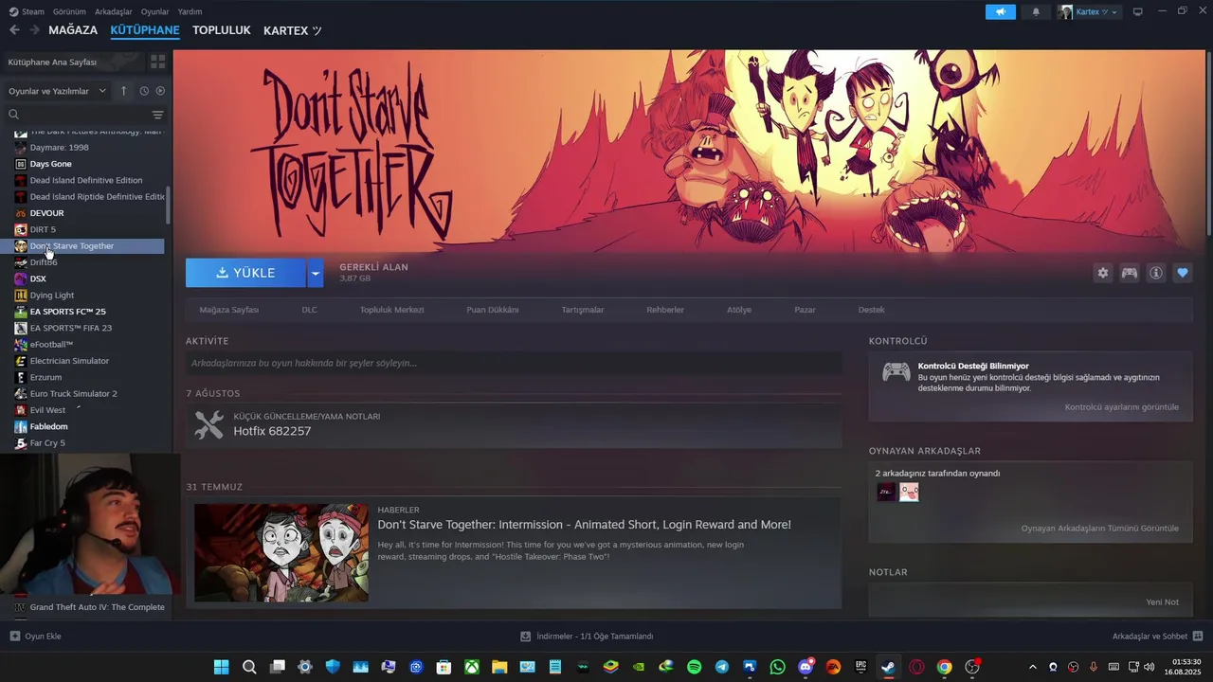The image size is (1213, 682).
Task: Go to the TOPLULUK tab
Action: (x=221, y=30)
